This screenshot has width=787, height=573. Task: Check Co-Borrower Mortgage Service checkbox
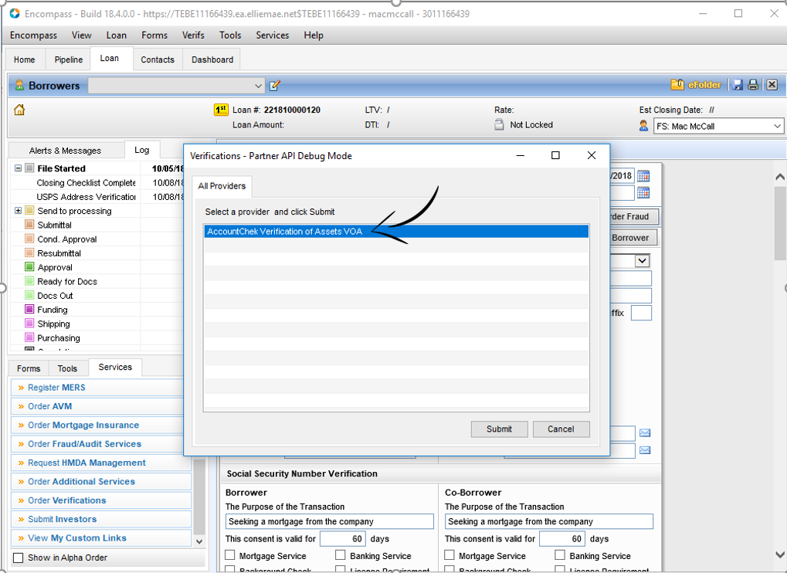click(449, 555)
